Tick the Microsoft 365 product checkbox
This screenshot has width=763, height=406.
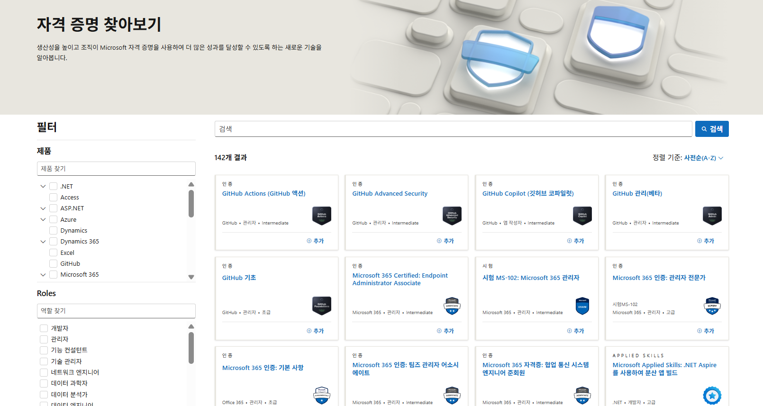click(54, 274)
